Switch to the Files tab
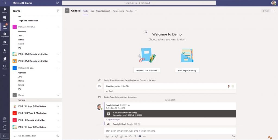This screenshot has height=140, width=278. (92, 11)
